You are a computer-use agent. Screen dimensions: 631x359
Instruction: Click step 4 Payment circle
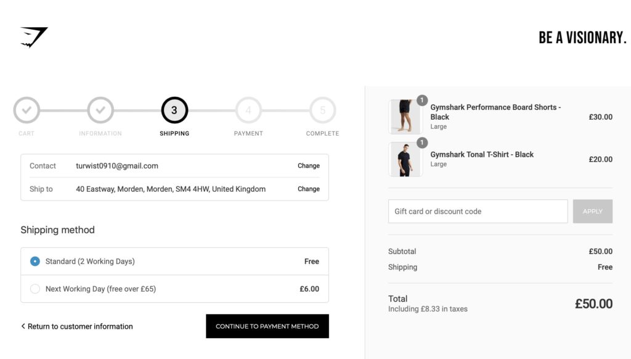click(x=248, y=110)
